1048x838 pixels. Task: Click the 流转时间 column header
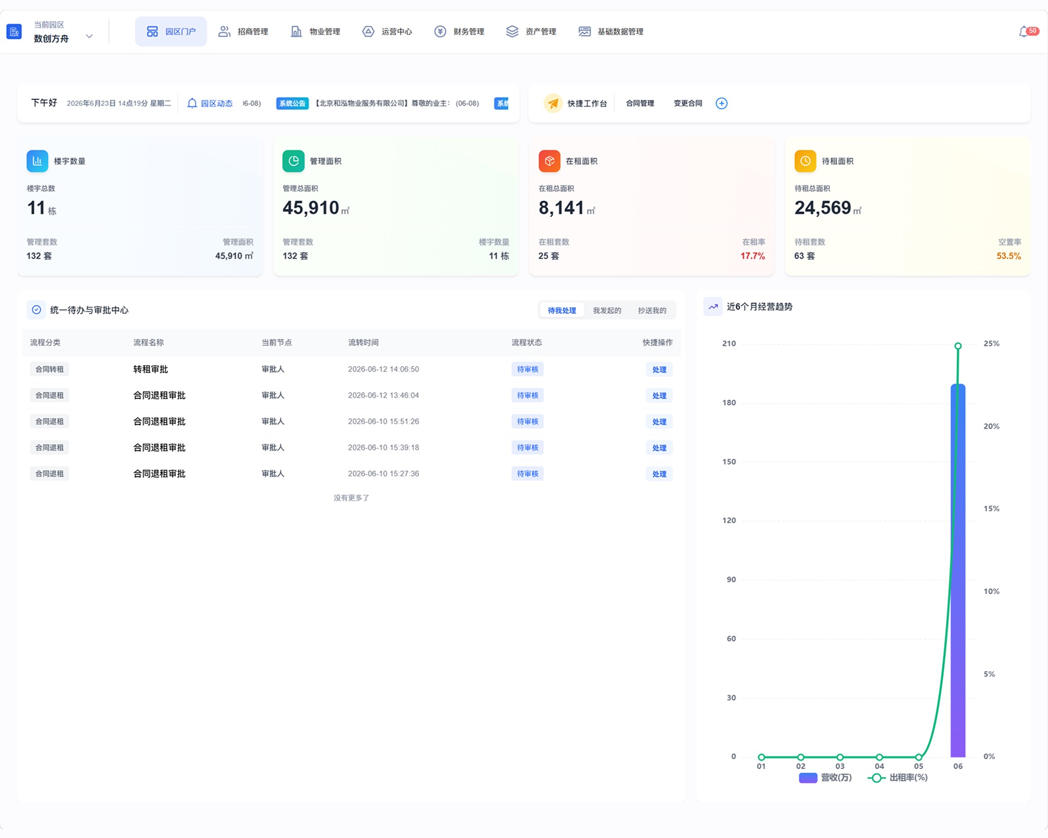click(x=363, y=343)
